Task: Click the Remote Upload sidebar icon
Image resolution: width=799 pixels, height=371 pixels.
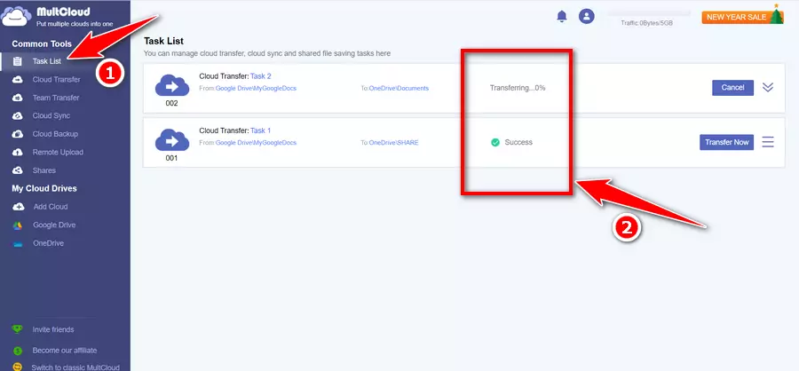Action: coord(18,153)
